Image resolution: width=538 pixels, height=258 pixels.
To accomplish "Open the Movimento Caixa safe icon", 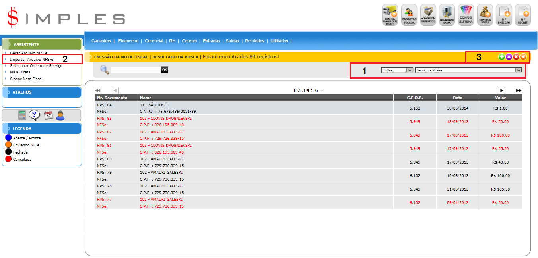I will [x=447, y=15].
